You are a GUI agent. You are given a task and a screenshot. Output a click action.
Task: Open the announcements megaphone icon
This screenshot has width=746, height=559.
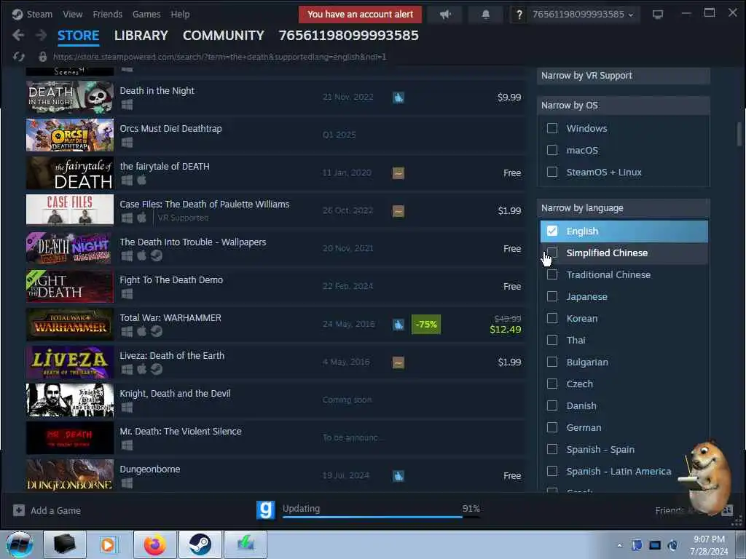(445, 15)
